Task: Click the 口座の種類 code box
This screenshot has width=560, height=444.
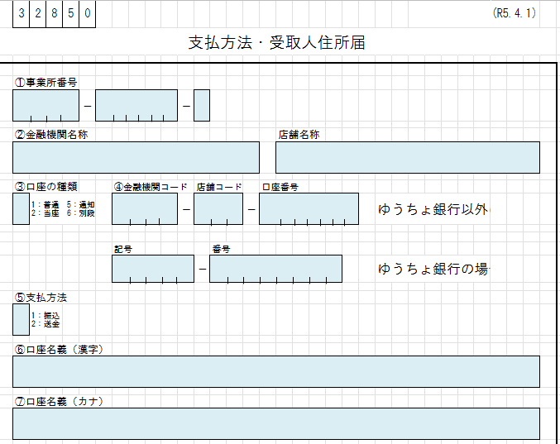Action: (21, 208)
